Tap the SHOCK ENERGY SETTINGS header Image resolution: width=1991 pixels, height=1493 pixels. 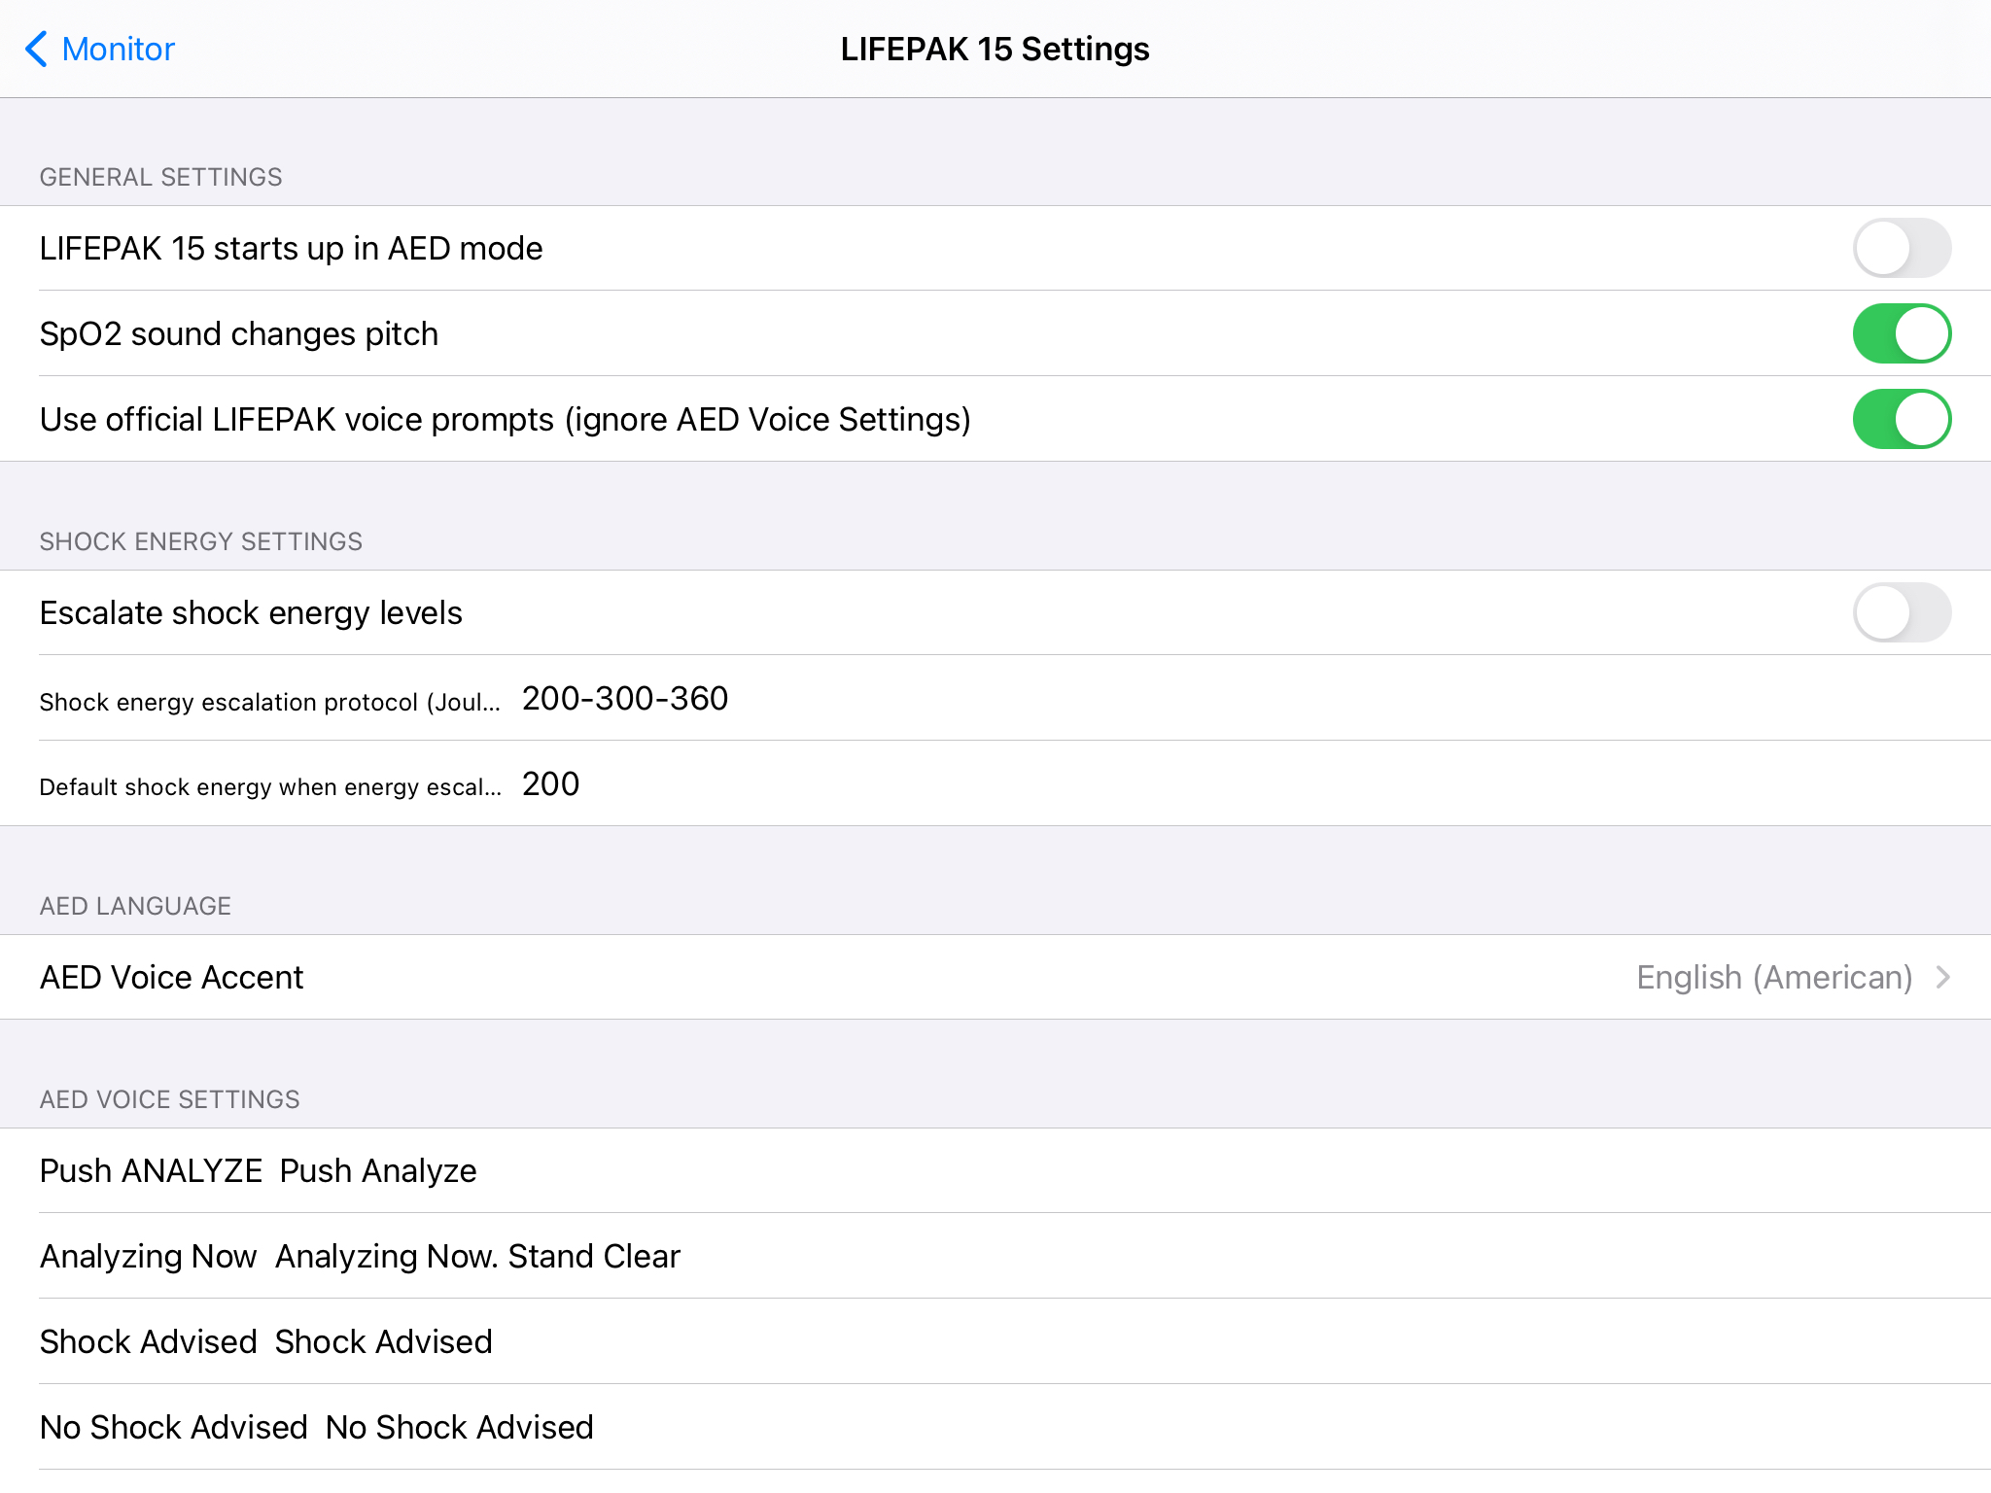200,540
